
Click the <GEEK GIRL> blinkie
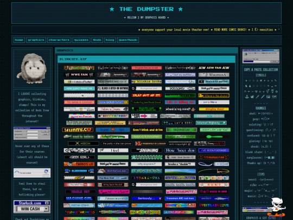79,158
